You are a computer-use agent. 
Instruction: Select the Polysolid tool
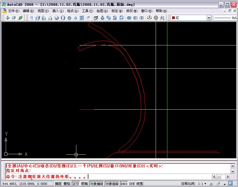(31, 18)
